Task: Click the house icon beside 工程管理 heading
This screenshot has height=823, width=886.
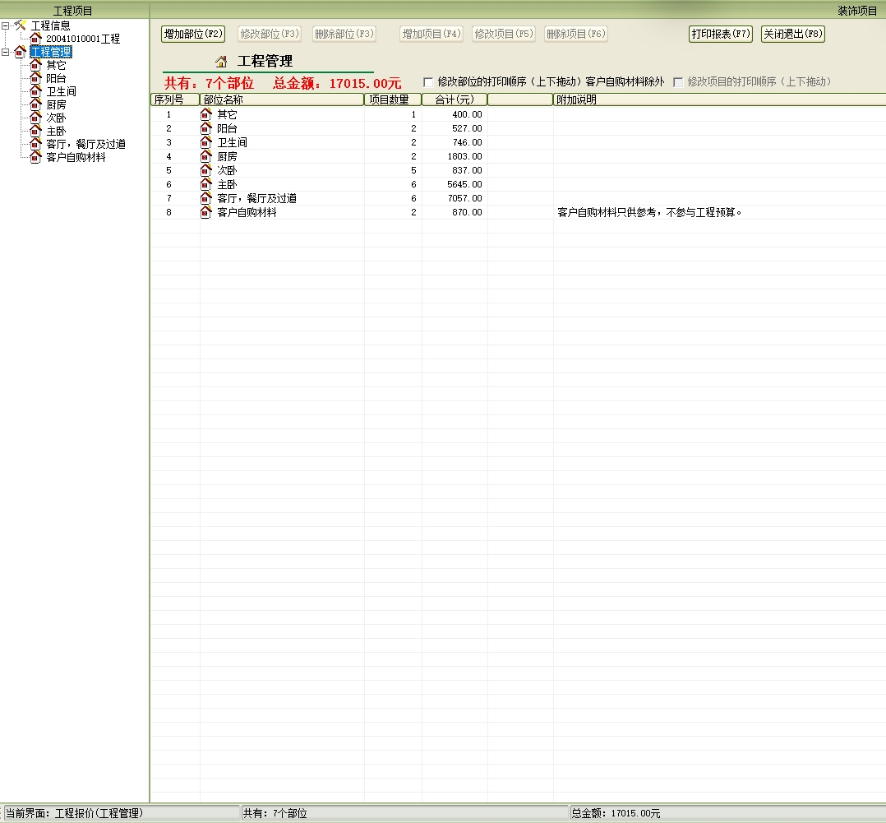Action: [221, 62]
